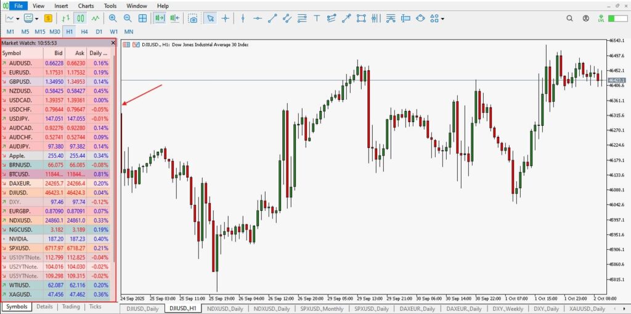
Task: Toggle chart auto scroll to end
Action: tap(160, 19)
